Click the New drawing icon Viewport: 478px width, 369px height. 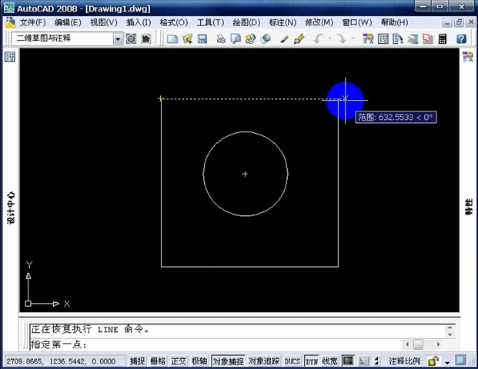[172, 38]
